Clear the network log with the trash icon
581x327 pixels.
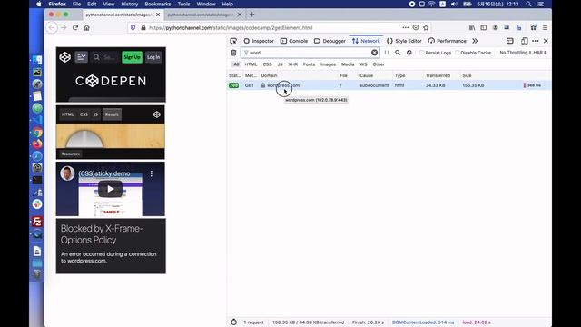pyautogui.click(x=233, y=53)
